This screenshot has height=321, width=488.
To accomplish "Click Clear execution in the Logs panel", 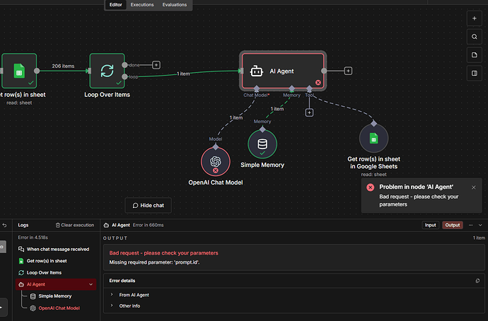I will click(x=74, y=225).
